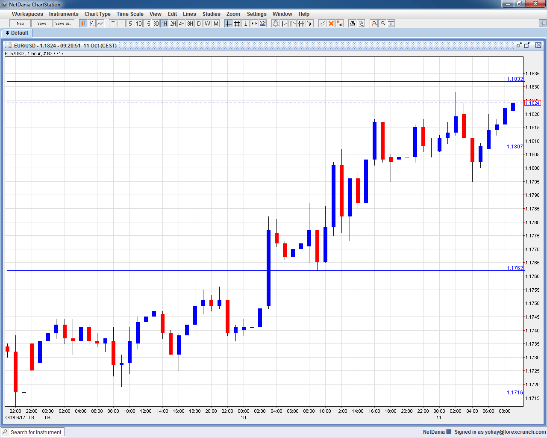The image size is (547, 438).
Task: Open the Studies menu
Action: coord(211,14)
